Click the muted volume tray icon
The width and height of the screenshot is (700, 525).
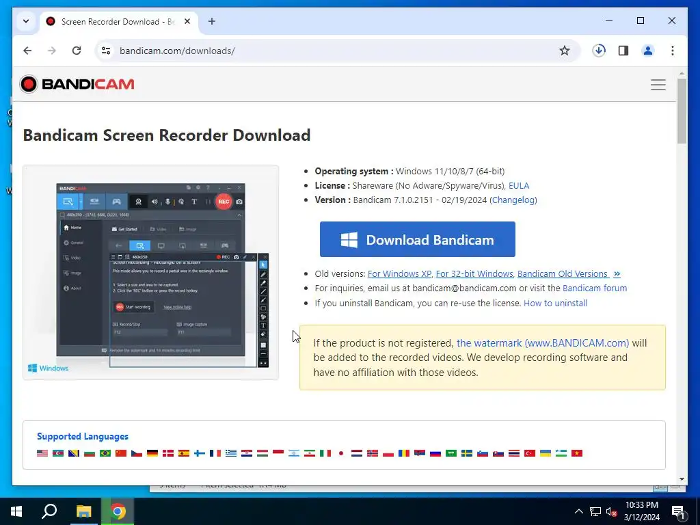pos(611,511)
